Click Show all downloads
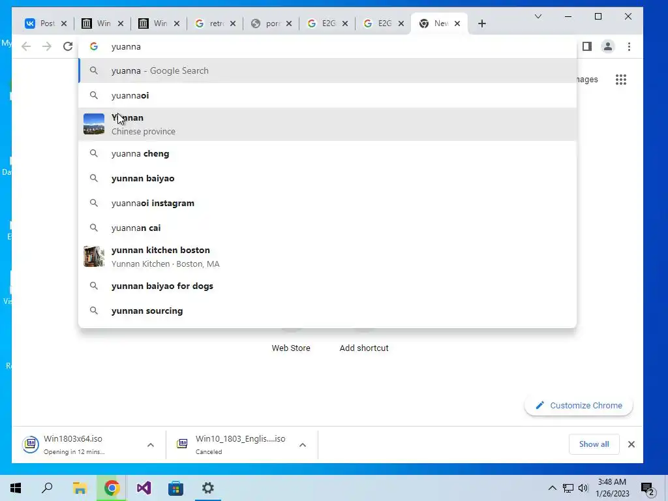The width and height of the screenshot is (668, 501). click(x=594, y=444)
